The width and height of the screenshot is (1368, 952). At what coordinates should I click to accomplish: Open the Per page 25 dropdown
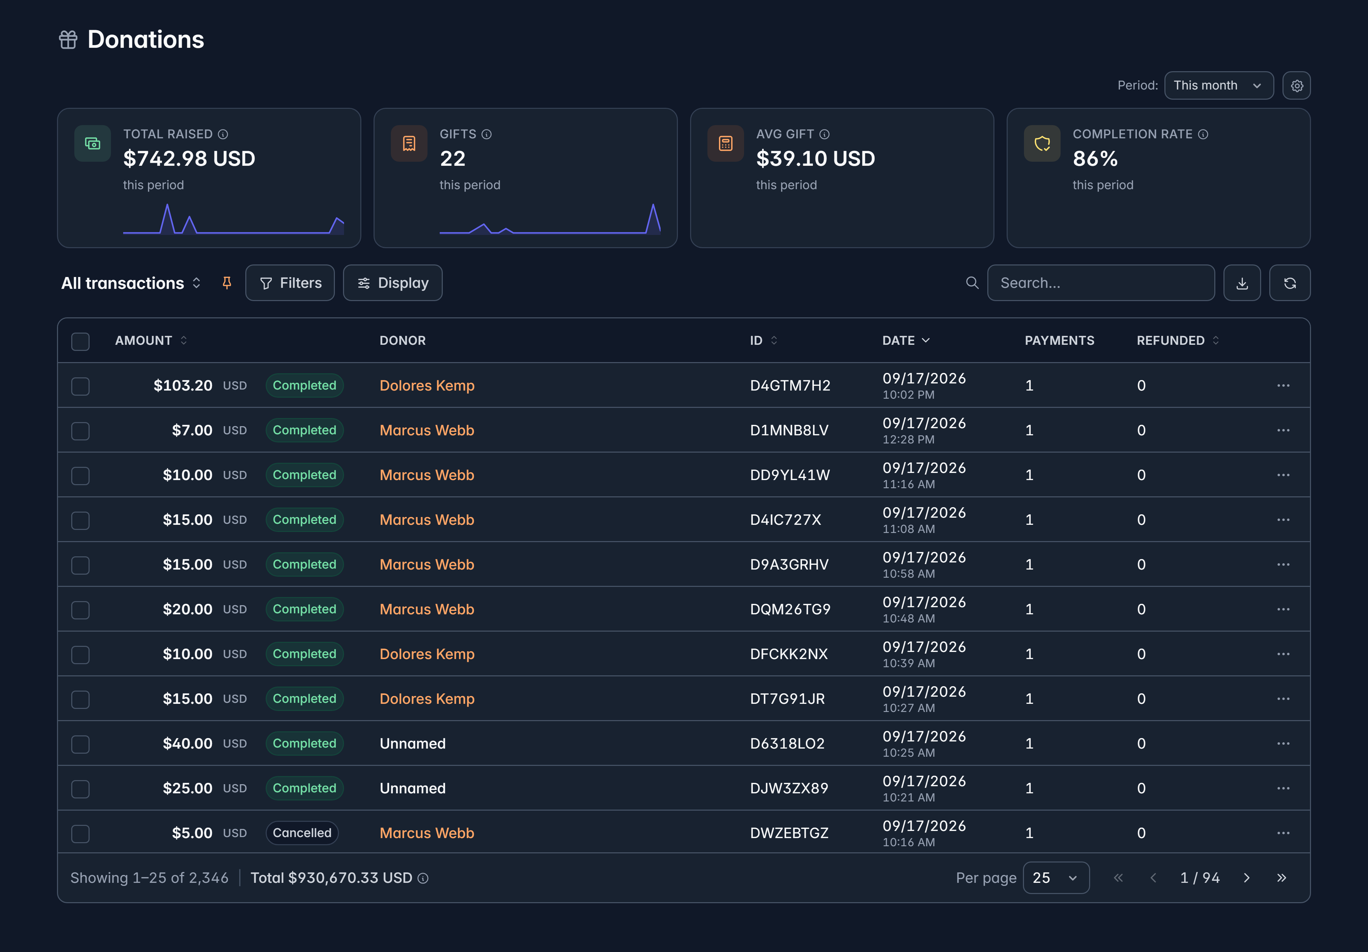pos(1056,878)
